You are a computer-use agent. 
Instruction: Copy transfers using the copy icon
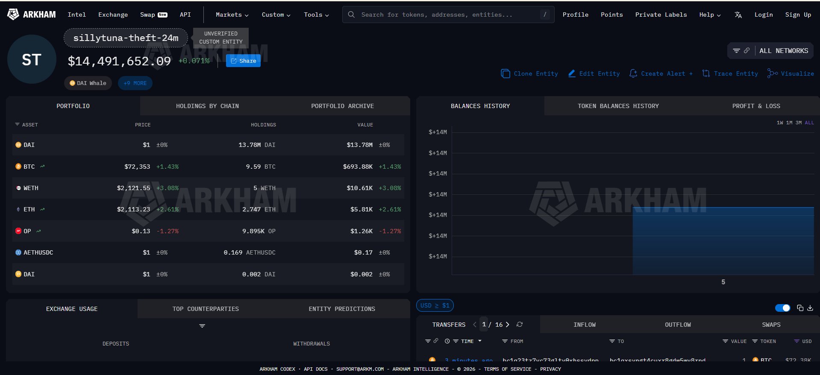pyautogui.click(x=800, y=308)
